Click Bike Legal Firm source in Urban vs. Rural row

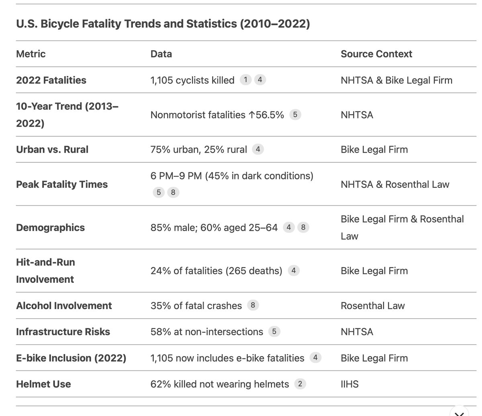pyautogui.click(x=374, y=150)
